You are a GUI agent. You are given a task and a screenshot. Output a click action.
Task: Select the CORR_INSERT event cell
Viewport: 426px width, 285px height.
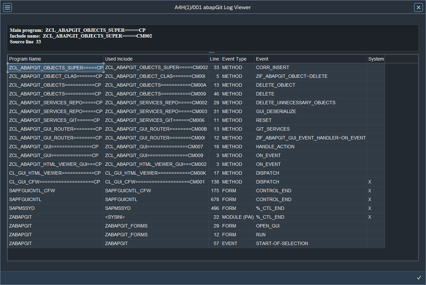tap(311, 67)
